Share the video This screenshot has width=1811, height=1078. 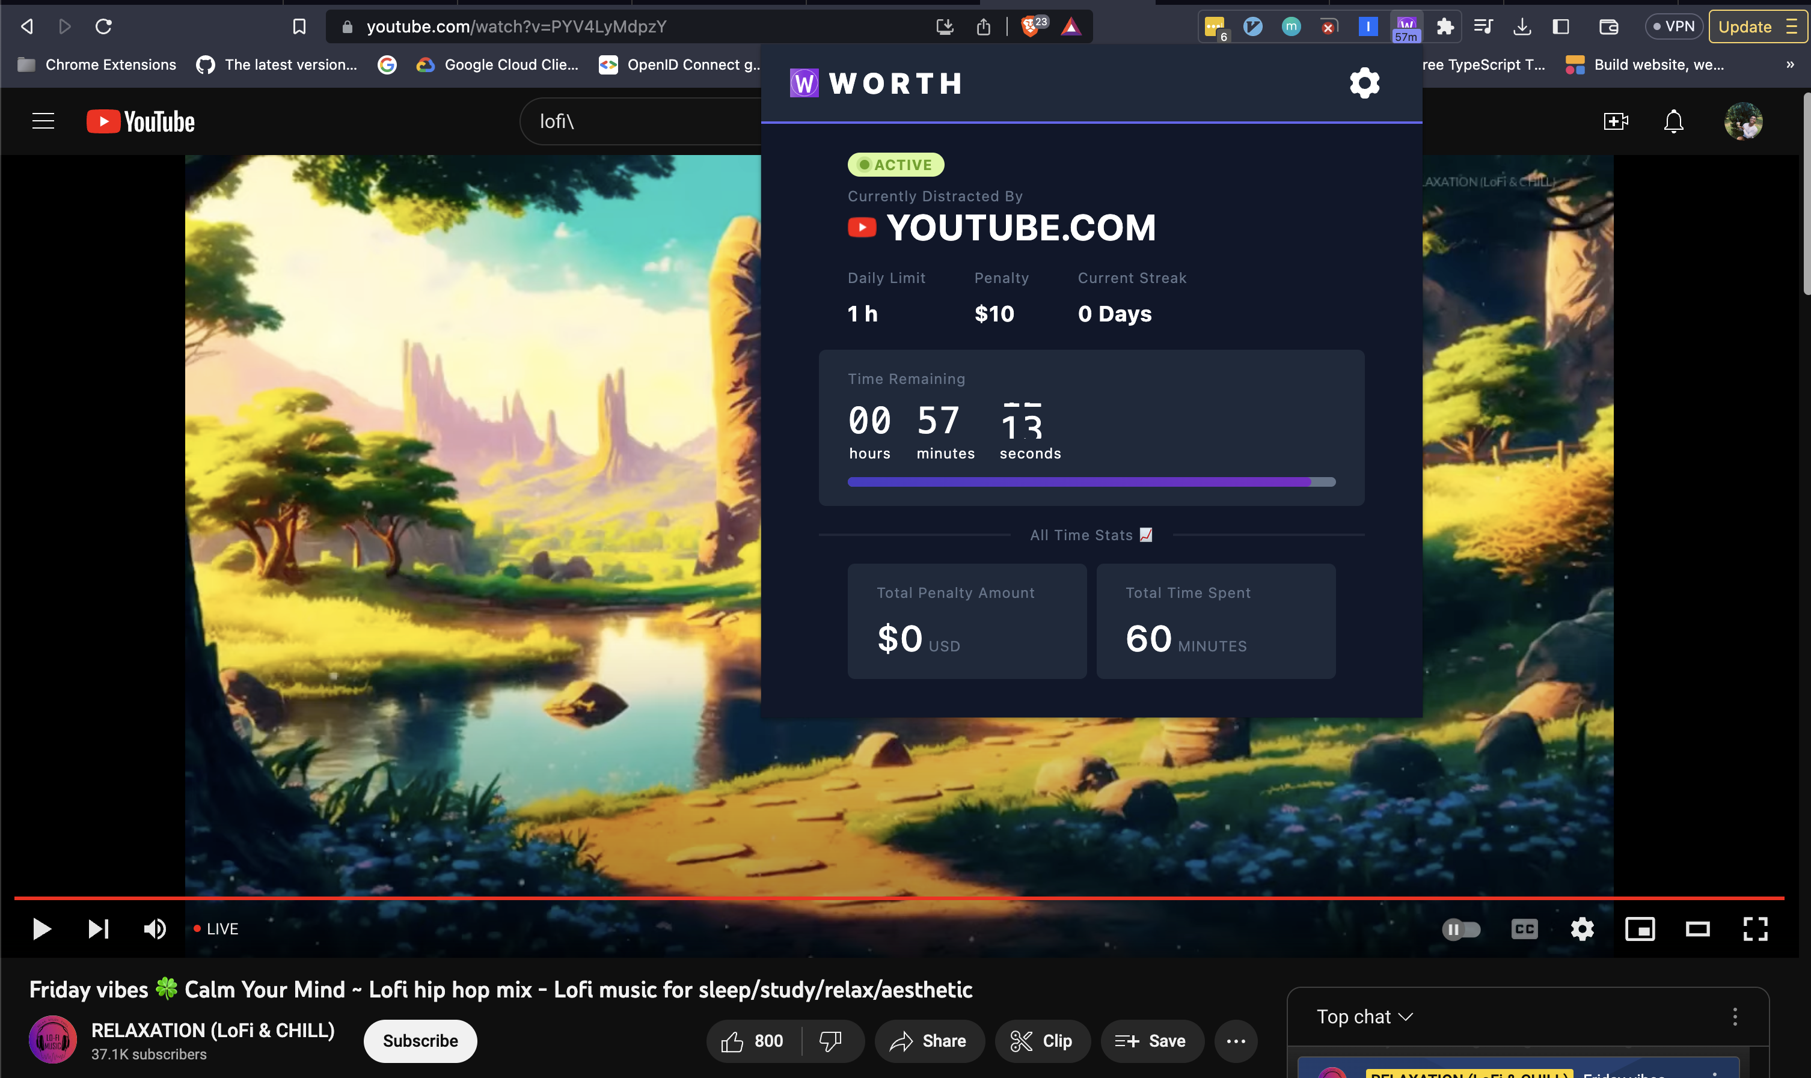coord(929,1041)
